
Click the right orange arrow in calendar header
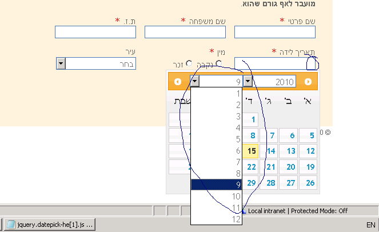click(x=308, y=82)
